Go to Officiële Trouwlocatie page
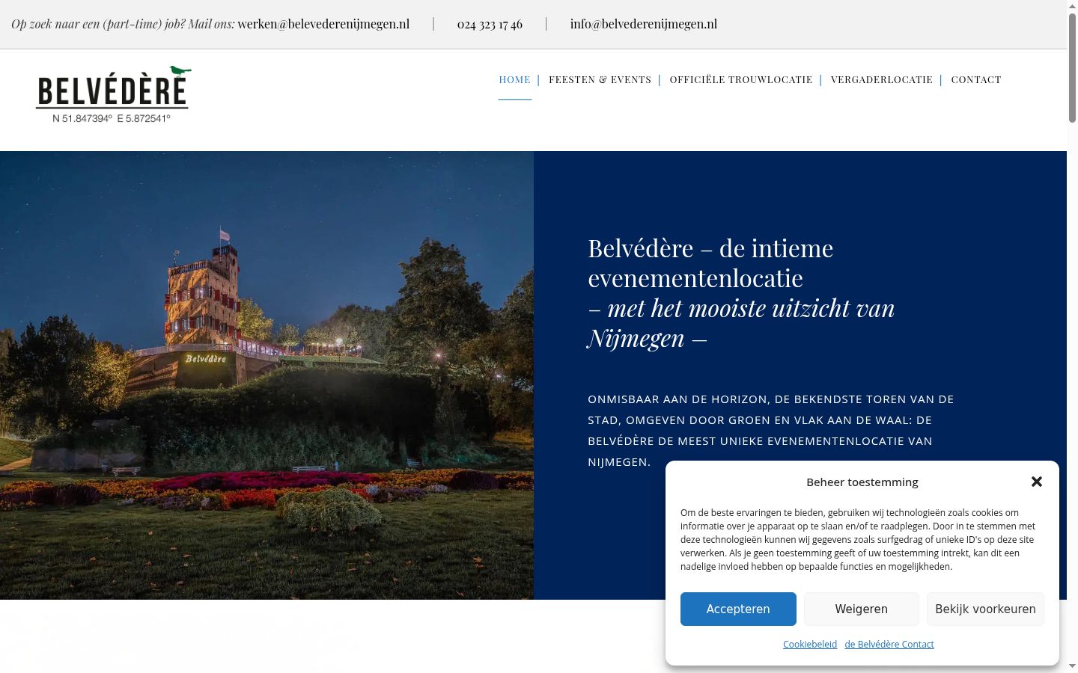1078x673 pixels. pyautogui.click(x=740, y=79)
